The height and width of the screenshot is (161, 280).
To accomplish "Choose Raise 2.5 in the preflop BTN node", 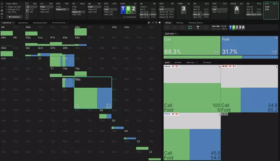I will point(62,9).
